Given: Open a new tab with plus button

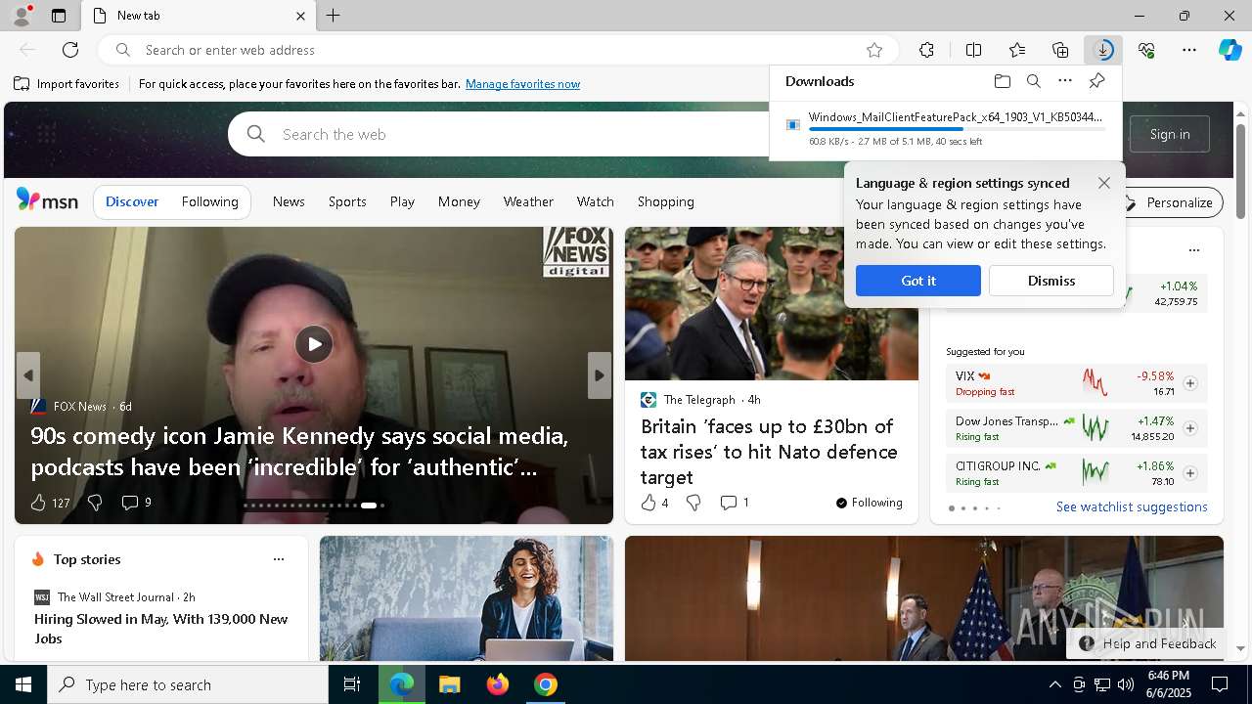Looking at the screenshot, I should click(x=334, y=16).
